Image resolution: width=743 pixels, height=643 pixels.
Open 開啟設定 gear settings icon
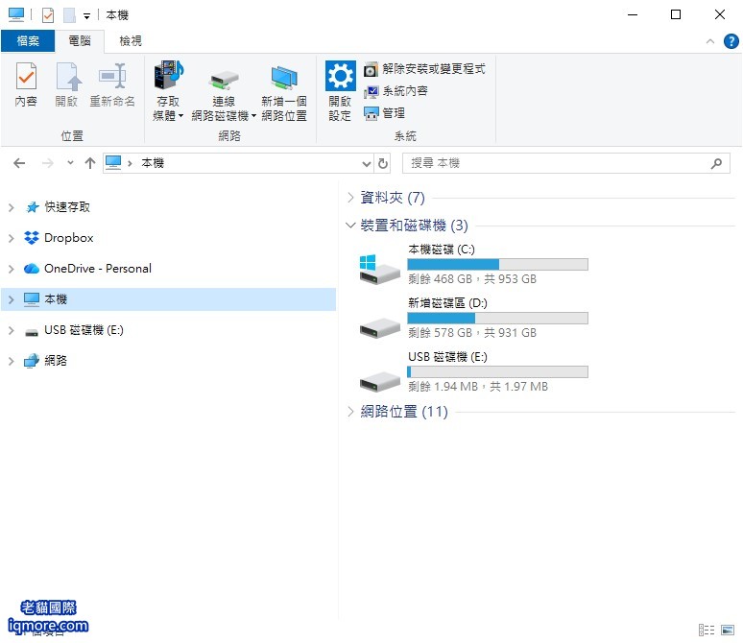click(340, 76)
